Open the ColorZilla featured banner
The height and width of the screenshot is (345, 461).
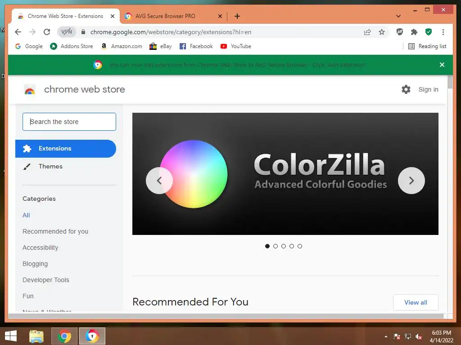coord(285,174)
